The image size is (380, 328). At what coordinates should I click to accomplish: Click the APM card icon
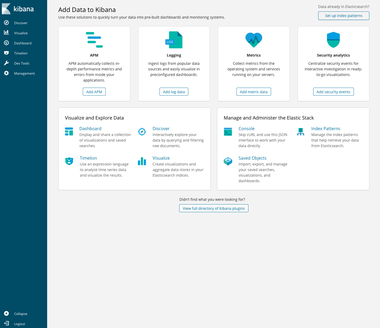[x=94, y=40]
